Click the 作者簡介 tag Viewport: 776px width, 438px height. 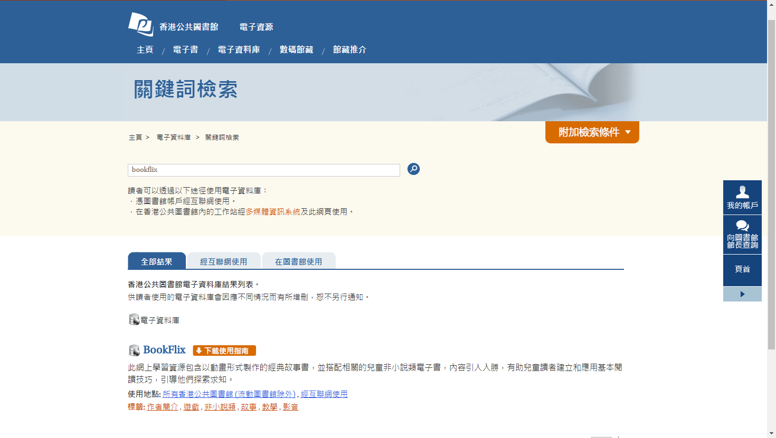(163, 407)
